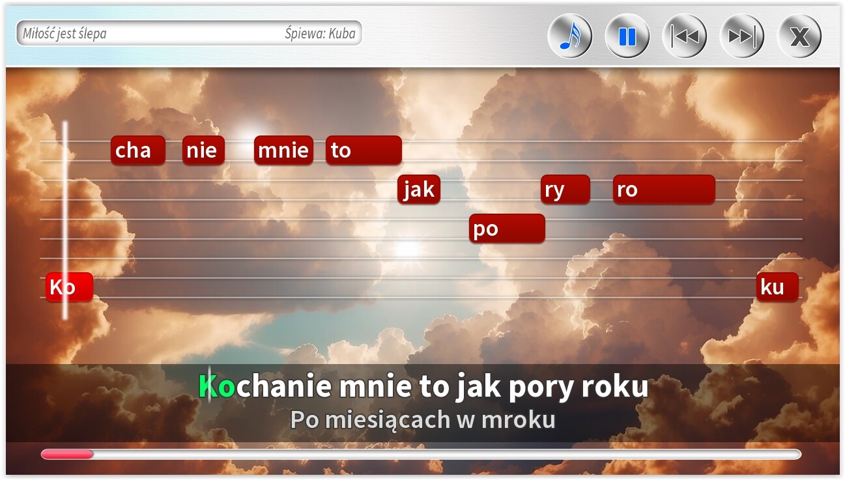Select the cha note block
The width and height of the screenshot is (845, 480).
click(137, 150)
